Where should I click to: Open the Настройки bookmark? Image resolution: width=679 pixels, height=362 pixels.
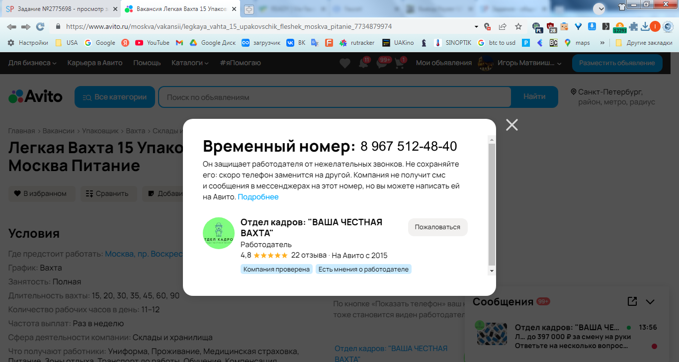click(28, 43)
